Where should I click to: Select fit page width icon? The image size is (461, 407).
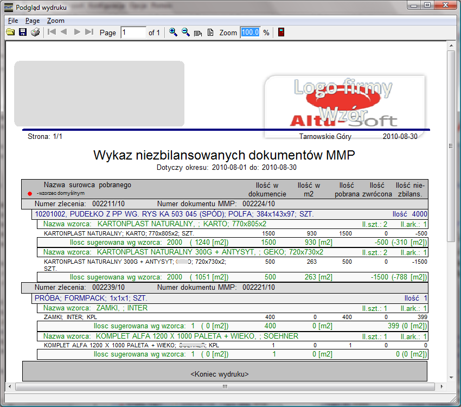point(198,33)
